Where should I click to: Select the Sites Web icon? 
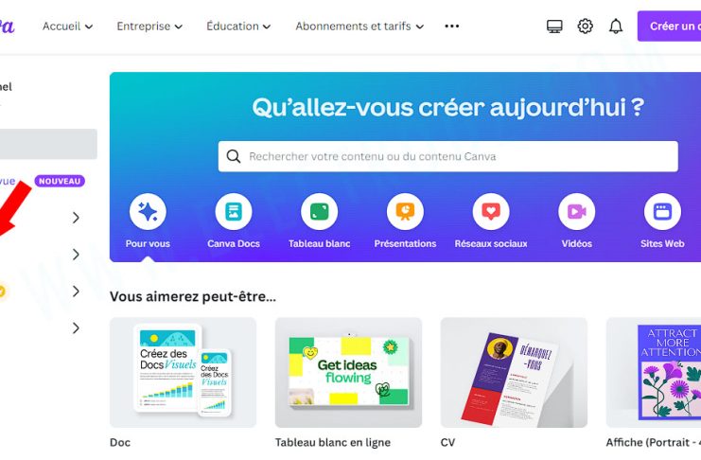click(662, 212)
